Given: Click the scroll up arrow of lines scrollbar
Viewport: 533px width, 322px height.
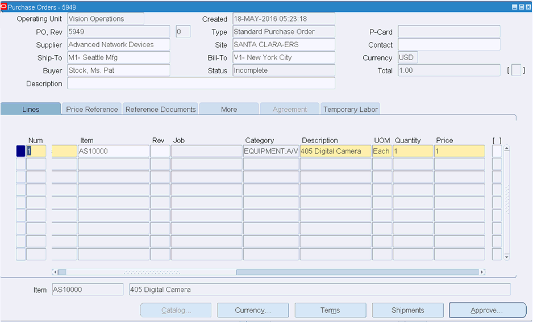Looking at the screenshot, I should [x=506, y=148].
